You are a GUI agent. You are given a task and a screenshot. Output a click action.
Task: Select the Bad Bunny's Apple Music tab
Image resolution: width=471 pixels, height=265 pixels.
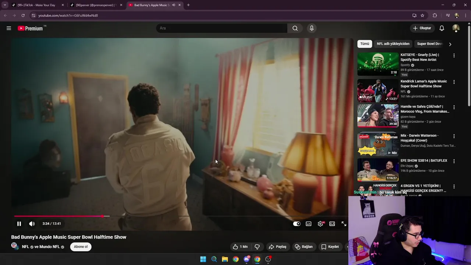pos(152,5)
